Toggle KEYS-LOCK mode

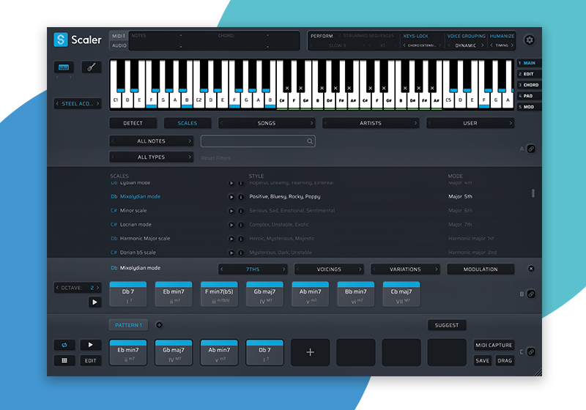coord(415,36)
